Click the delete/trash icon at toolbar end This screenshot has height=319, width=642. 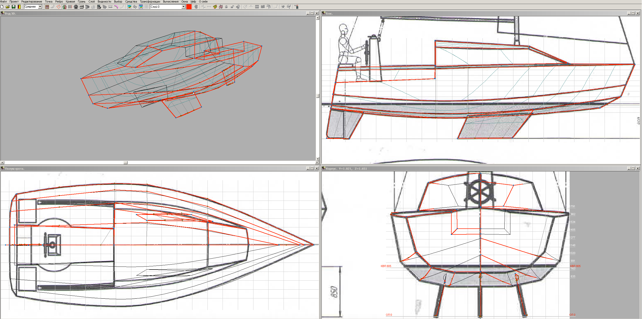297,7
